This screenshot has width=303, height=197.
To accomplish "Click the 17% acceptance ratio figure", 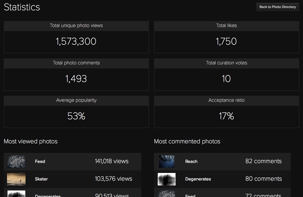I will coord(226,116).
